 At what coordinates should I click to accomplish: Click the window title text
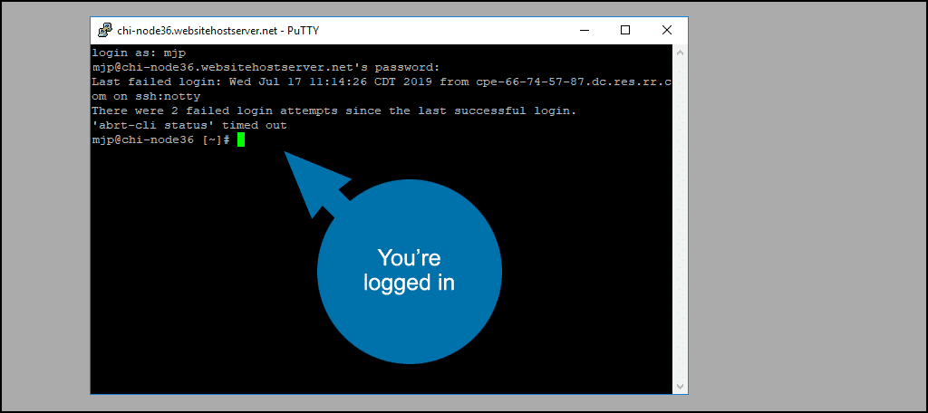(x=218, y=31)
